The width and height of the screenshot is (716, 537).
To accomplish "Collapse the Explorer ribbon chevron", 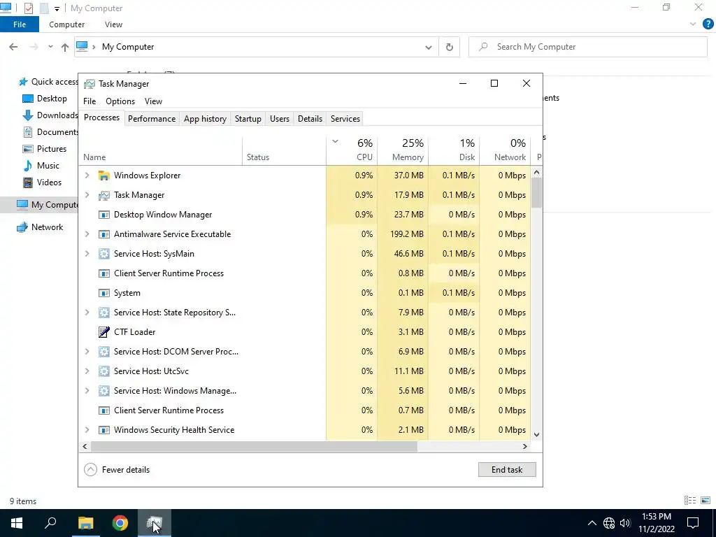I will pos(693,24).
